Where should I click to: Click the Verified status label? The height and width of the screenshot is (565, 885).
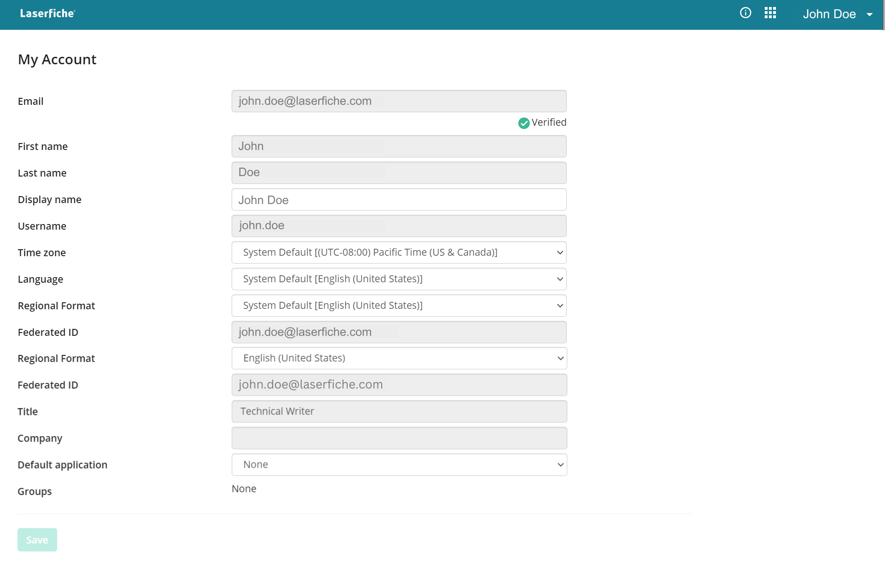point(549,123)
